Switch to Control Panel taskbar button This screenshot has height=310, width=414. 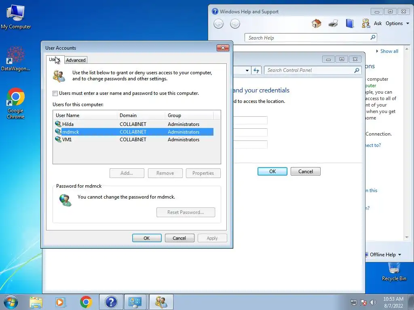pos(135,302)
